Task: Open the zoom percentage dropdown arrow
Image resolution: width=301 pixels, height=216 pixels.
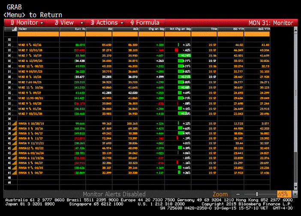Action: (295, 194)
